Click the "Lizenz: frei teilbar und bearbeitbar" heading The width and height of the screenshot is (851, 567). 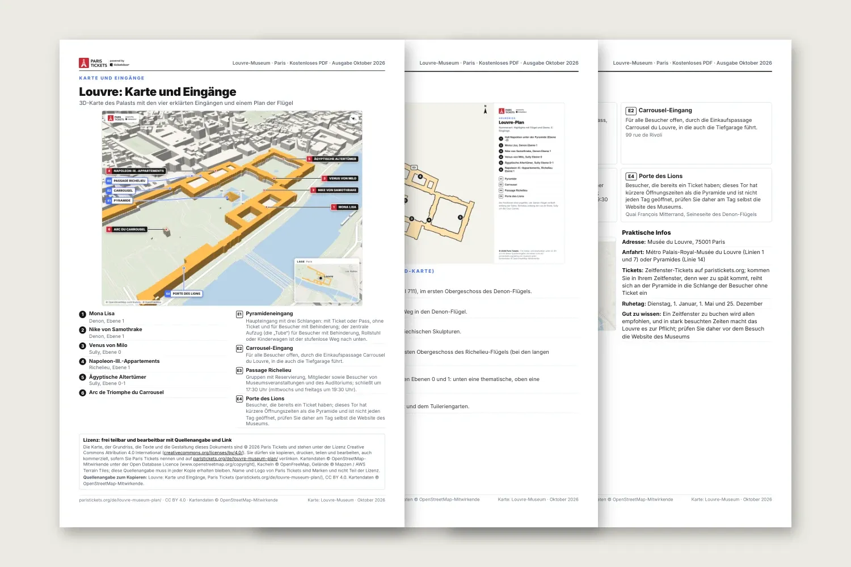coord(157,440)
